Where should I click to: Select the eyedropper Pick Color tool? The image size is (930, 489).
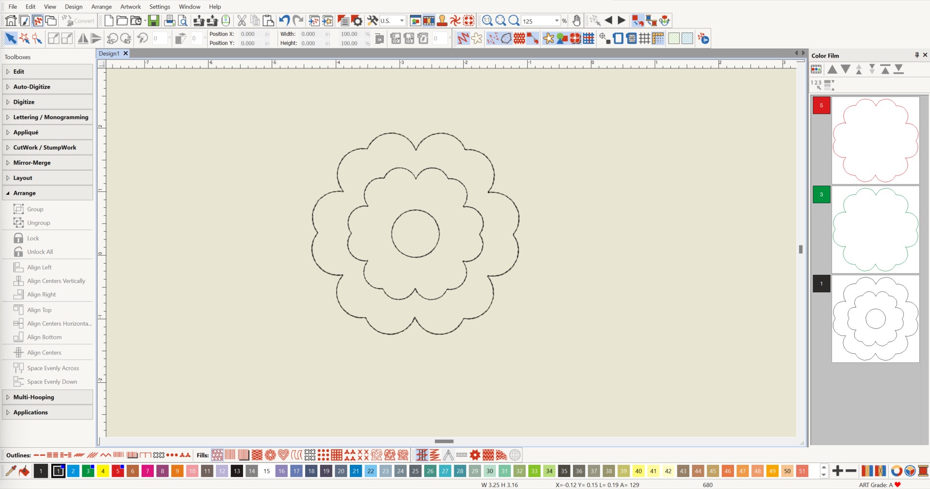(11, 471)
